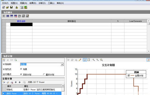The width and height of the screenshot is (150, 95).
Task: Select the 启动 Vuser action row
Action: (32, 93)
